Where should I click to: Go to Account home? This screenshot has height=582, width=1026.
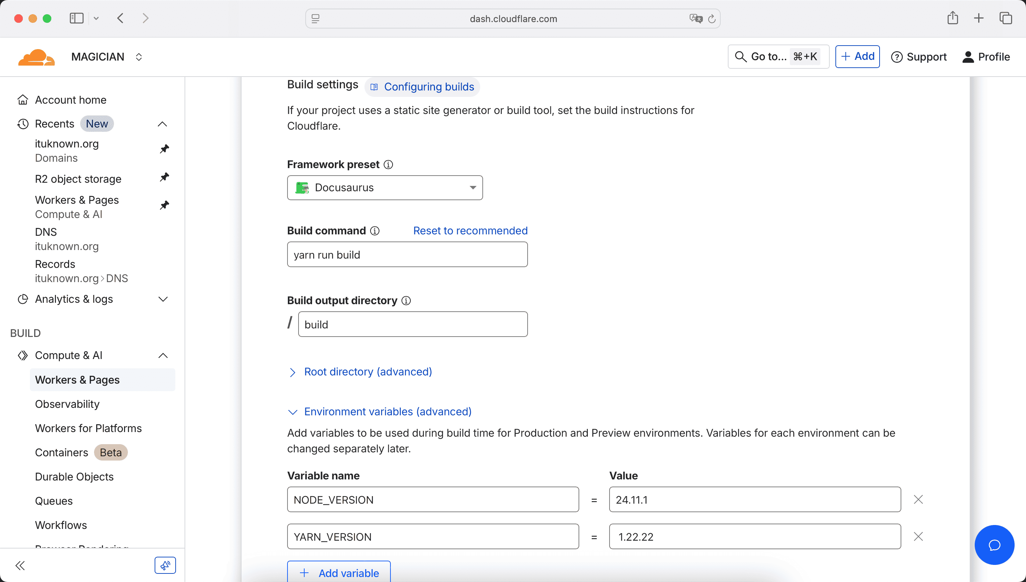(x=70, y=100)
